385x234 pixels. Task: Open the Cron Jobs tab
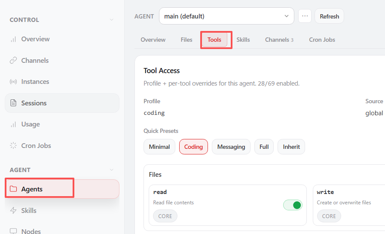pos(322,40)
